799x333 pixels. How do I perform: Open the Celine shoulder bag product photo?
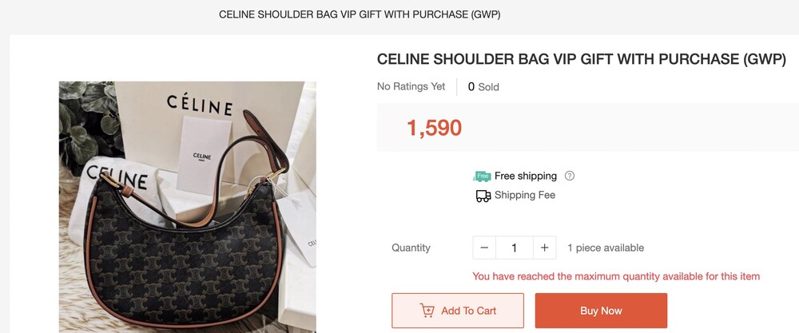188,207
